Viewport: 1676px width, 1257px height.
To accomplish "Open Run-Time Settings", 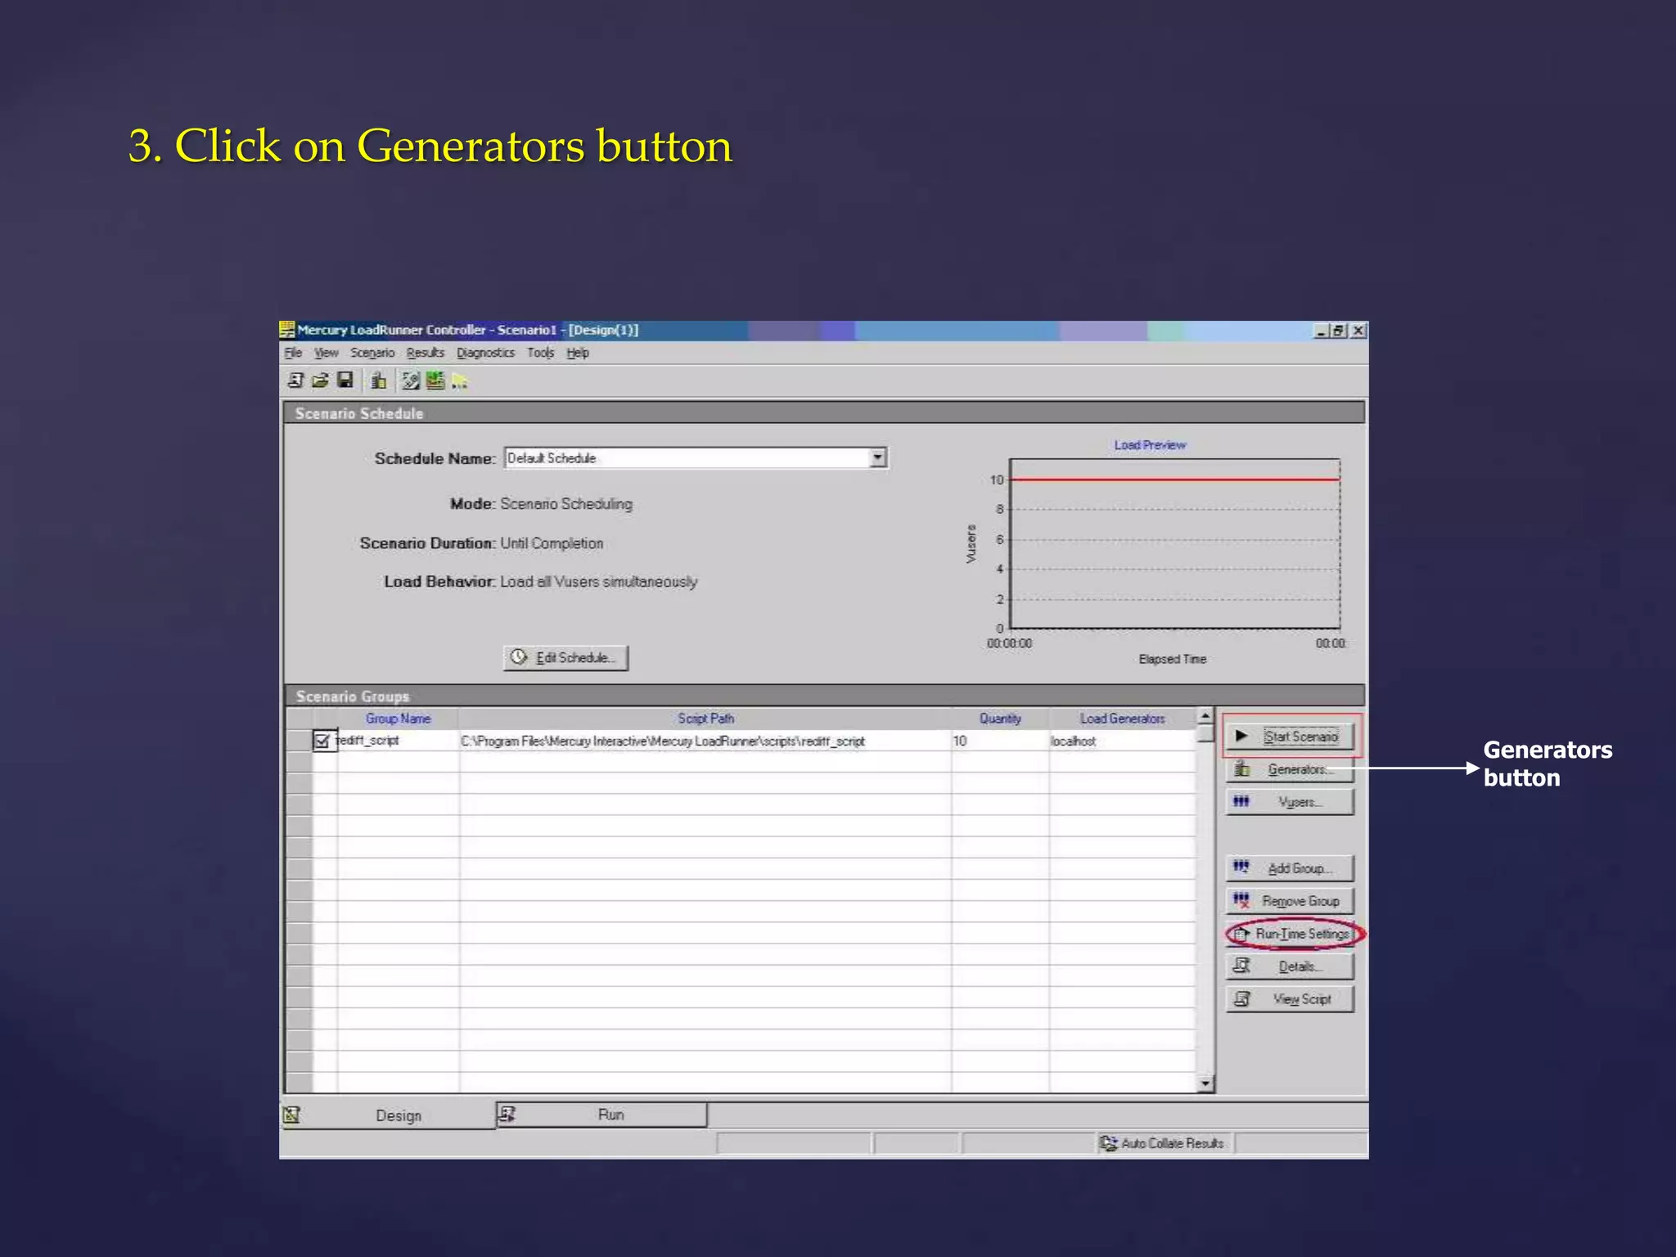I will coord(1290,934).
